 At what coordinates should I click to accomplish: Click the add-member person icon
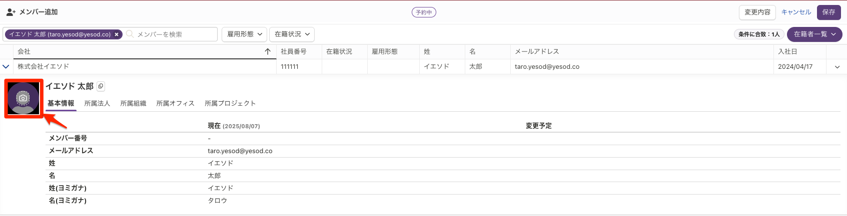(11, 12)
